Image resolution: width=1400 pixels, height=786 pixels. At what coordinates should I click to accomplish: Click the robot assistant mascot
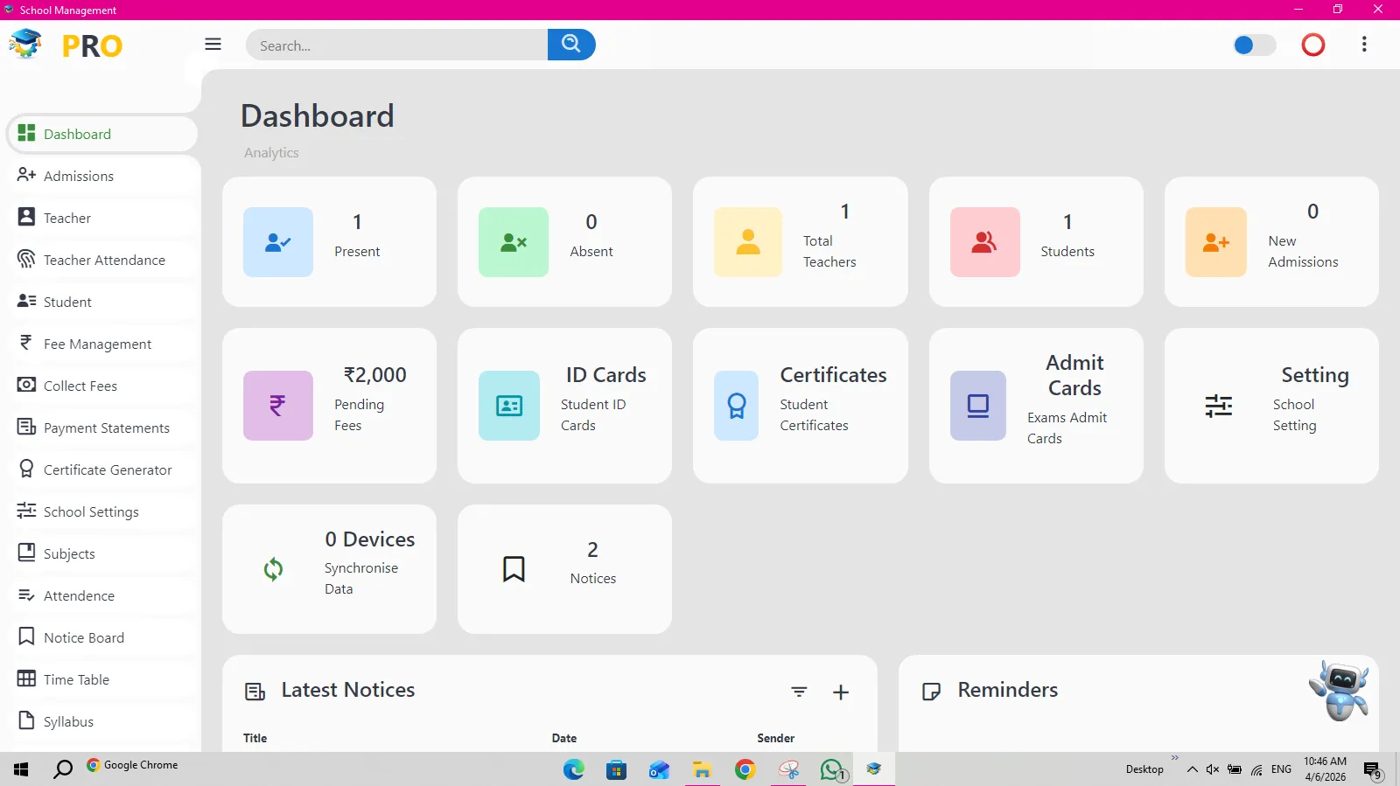coord(1340,690)
